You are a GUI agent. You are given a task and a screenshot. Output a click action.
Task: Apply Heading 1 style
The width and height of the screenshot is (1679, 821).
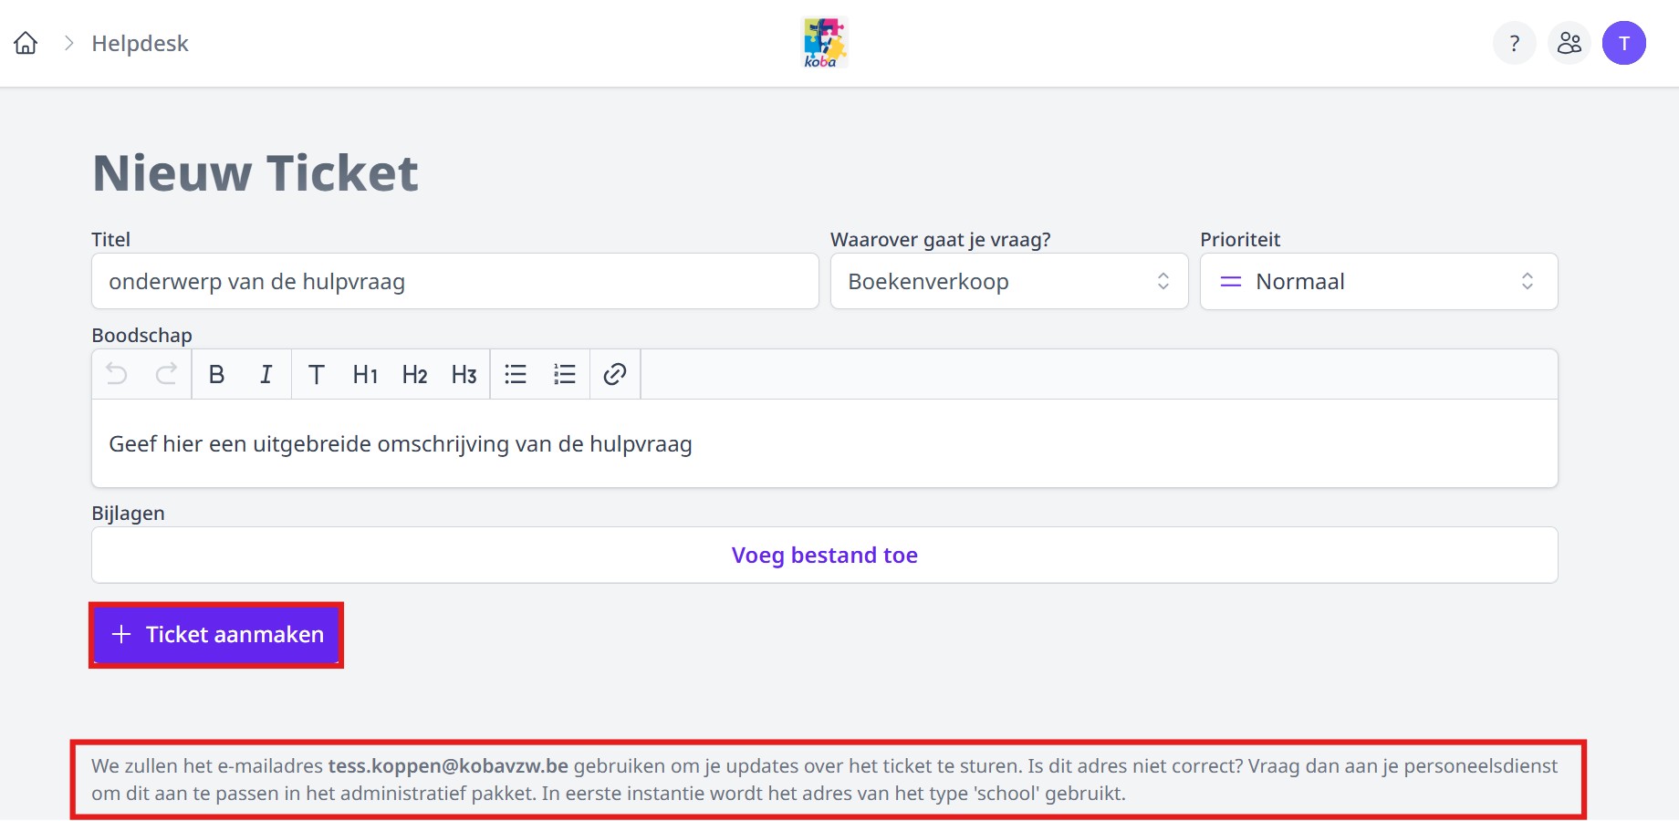tap(365, 374)
